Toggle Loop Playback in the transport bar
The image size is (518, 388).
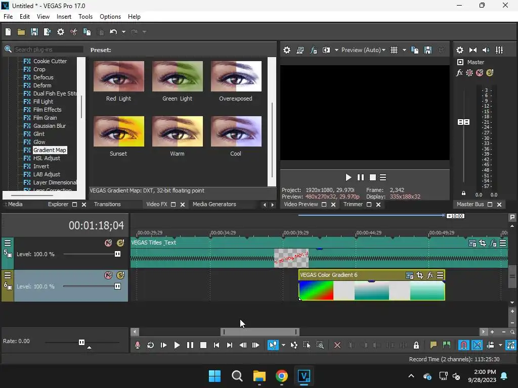(150, 345)
